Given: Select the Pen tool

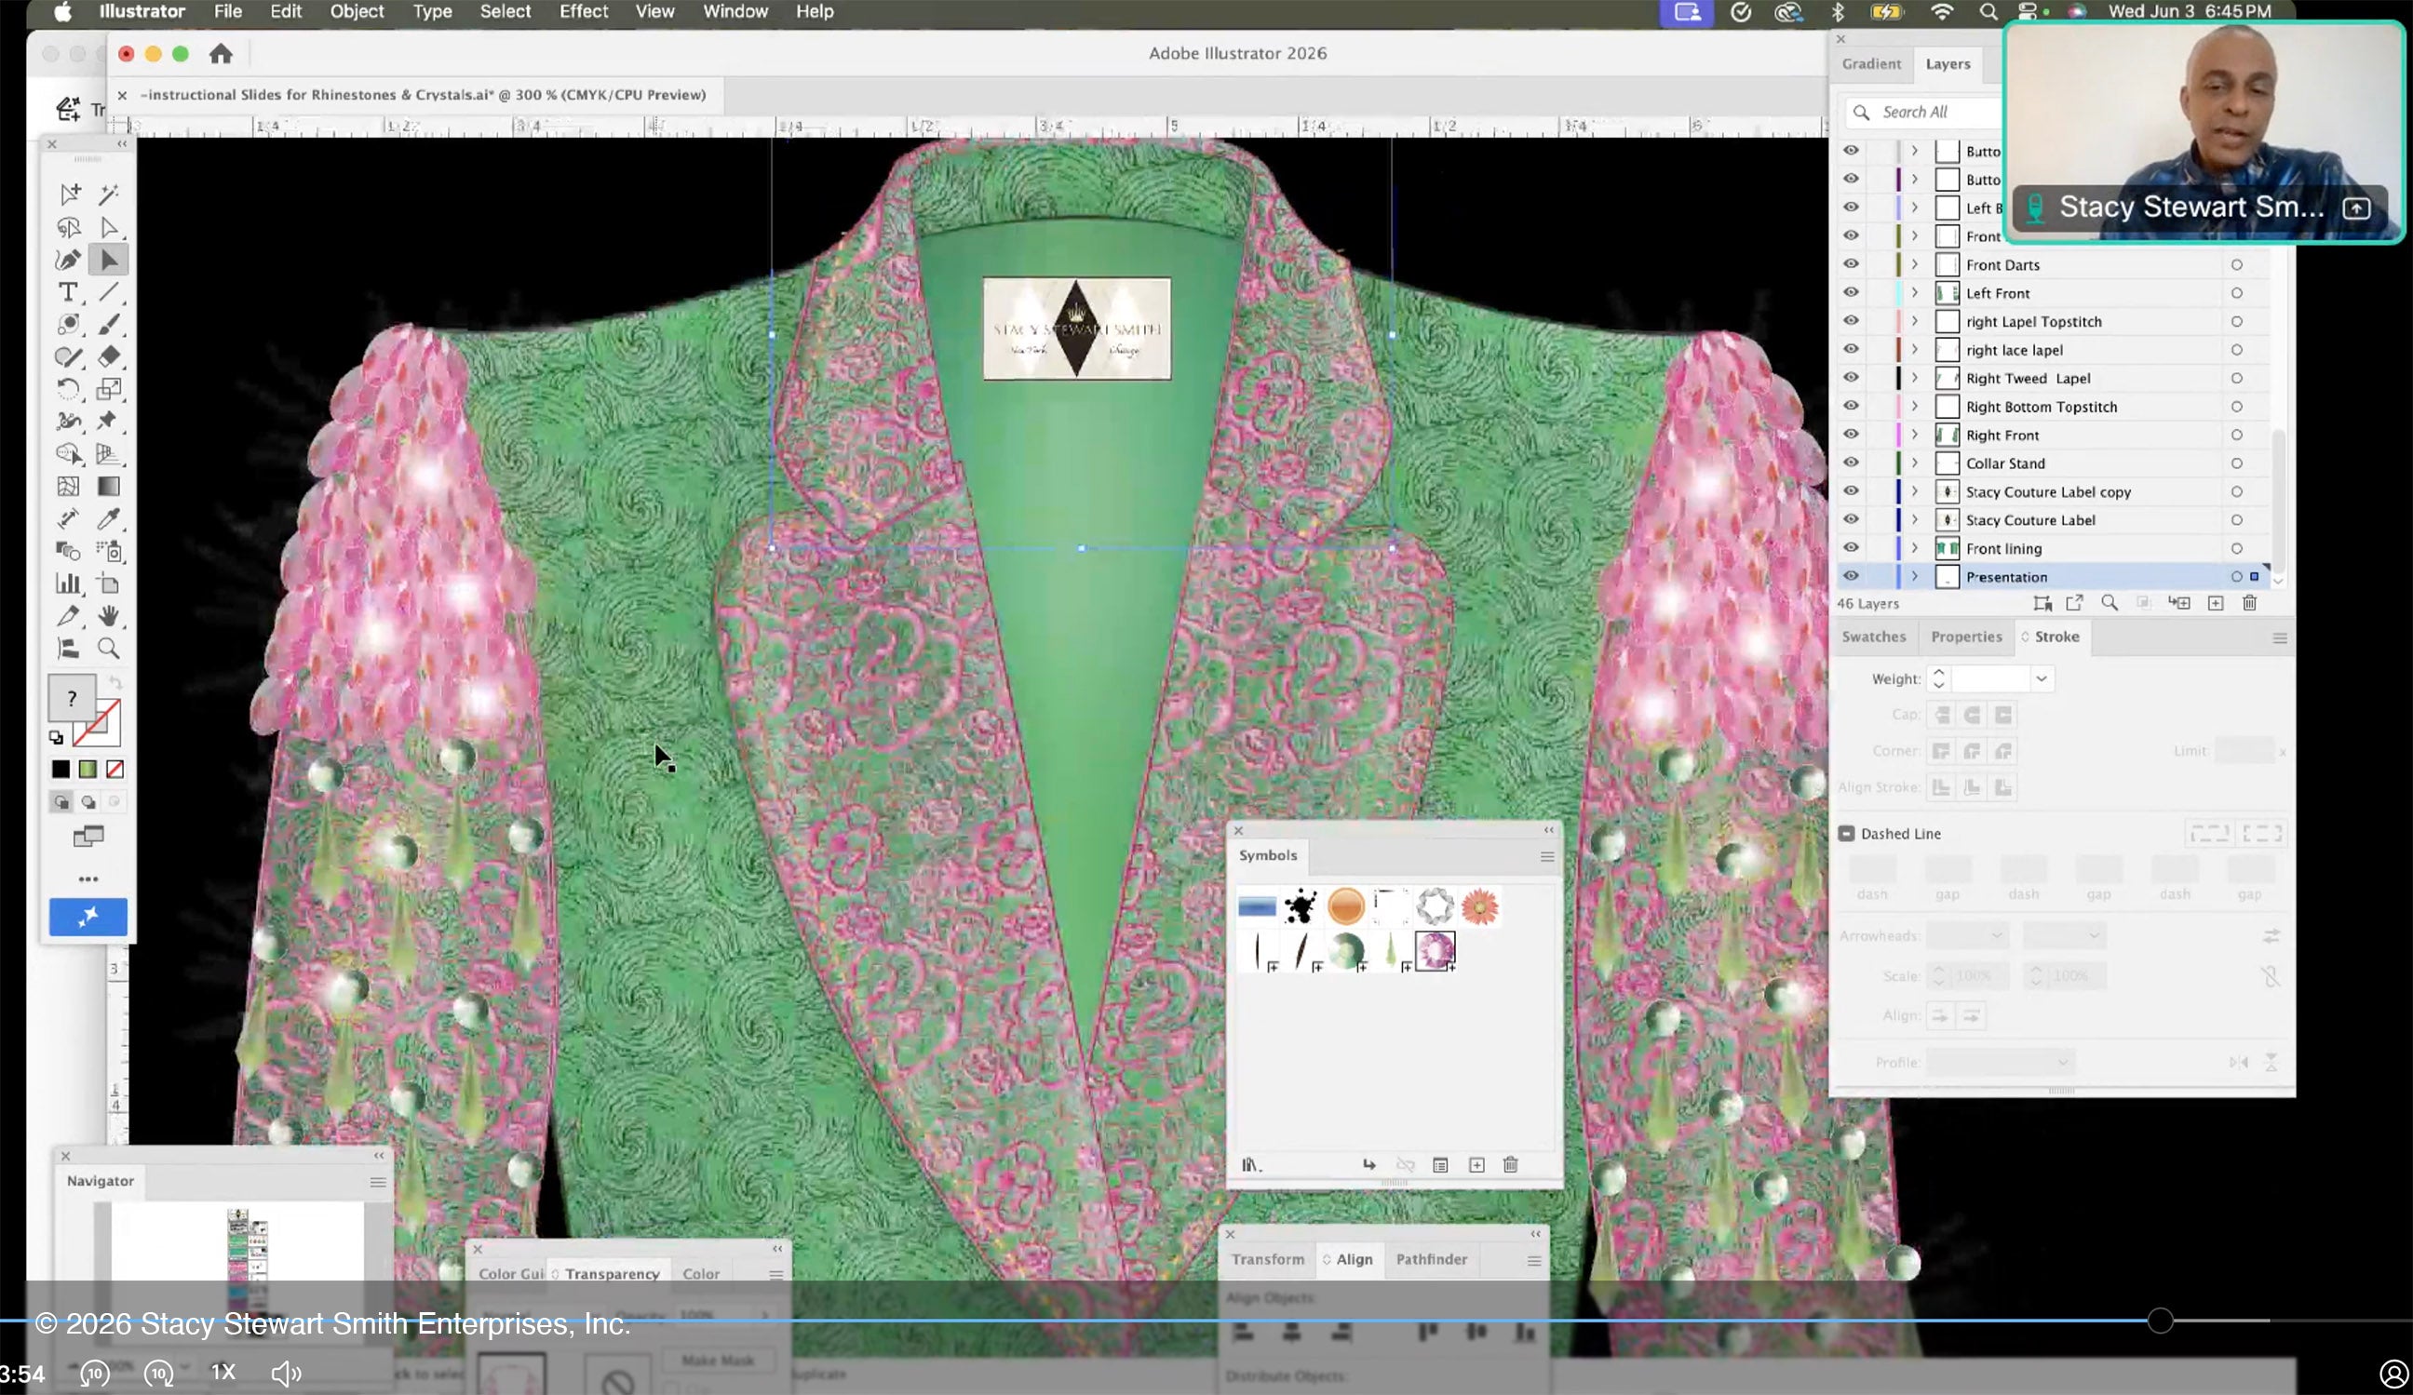Looking at the screenshot, I should (x=68, y=260).
